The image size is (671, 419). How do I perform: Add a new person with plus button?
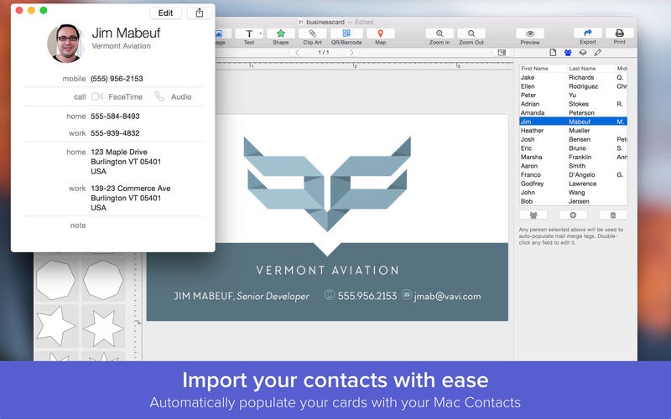(573, 215)
